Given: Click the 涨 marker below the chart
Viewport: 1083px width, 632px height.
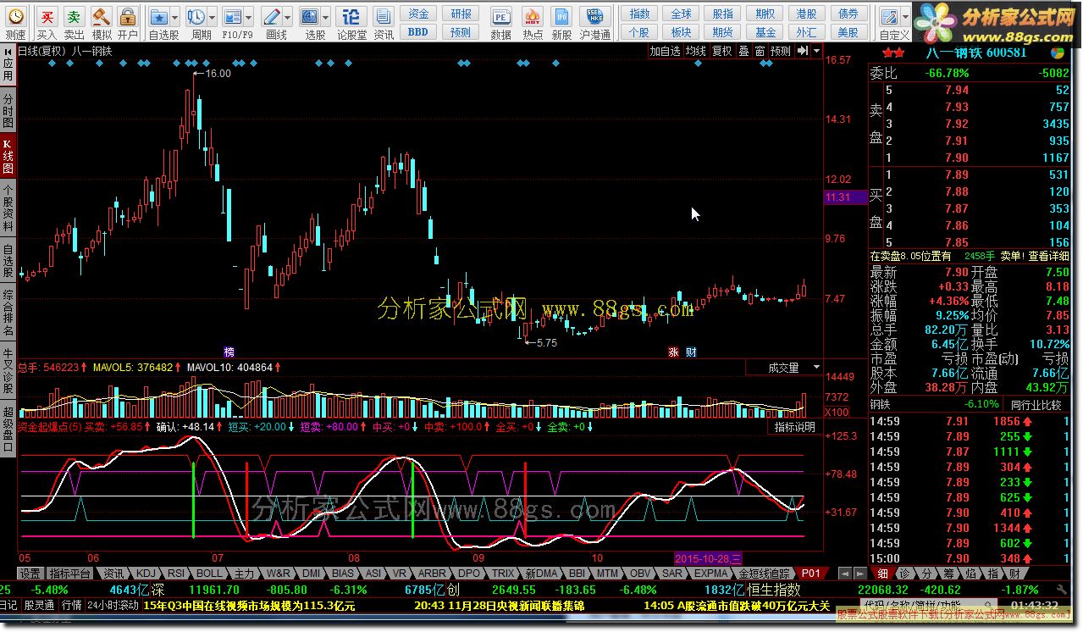Looking at the screenshot, I should click(674, 352).
